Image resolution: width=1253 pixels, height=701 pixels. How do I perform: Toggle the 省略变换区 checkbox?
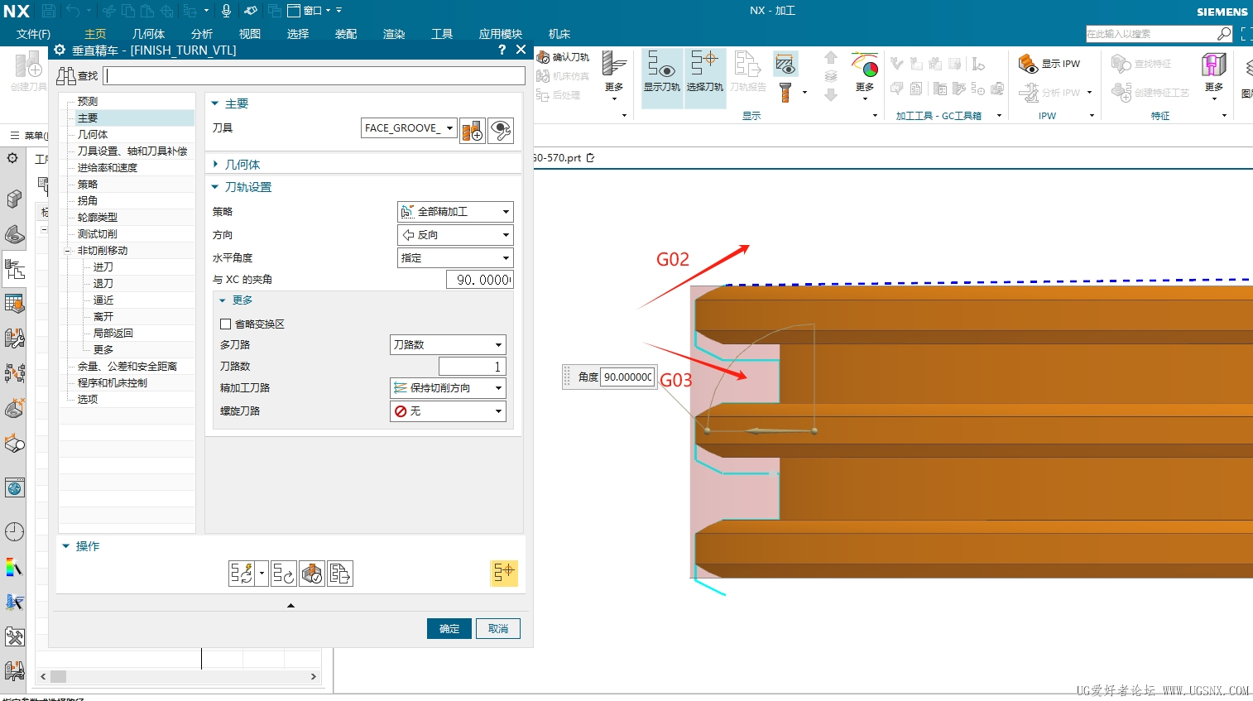226,324
